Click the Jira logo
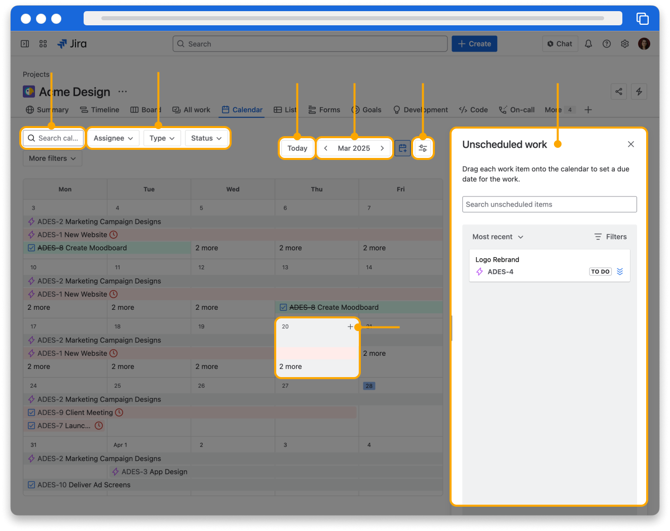This screenshot has height=531, width=670. point(72,44)
